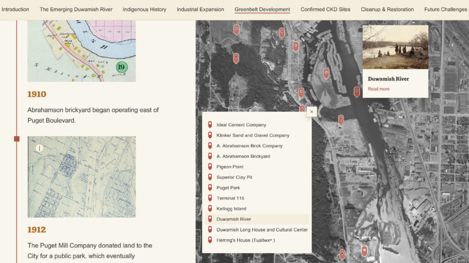Click the green 19 marker on 1910 map

(121, 67)
